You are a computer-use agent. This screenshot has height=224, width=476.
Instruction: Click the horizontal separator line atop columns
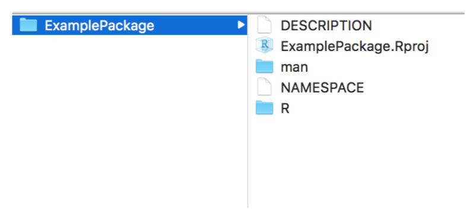click(x=238, y=13)
